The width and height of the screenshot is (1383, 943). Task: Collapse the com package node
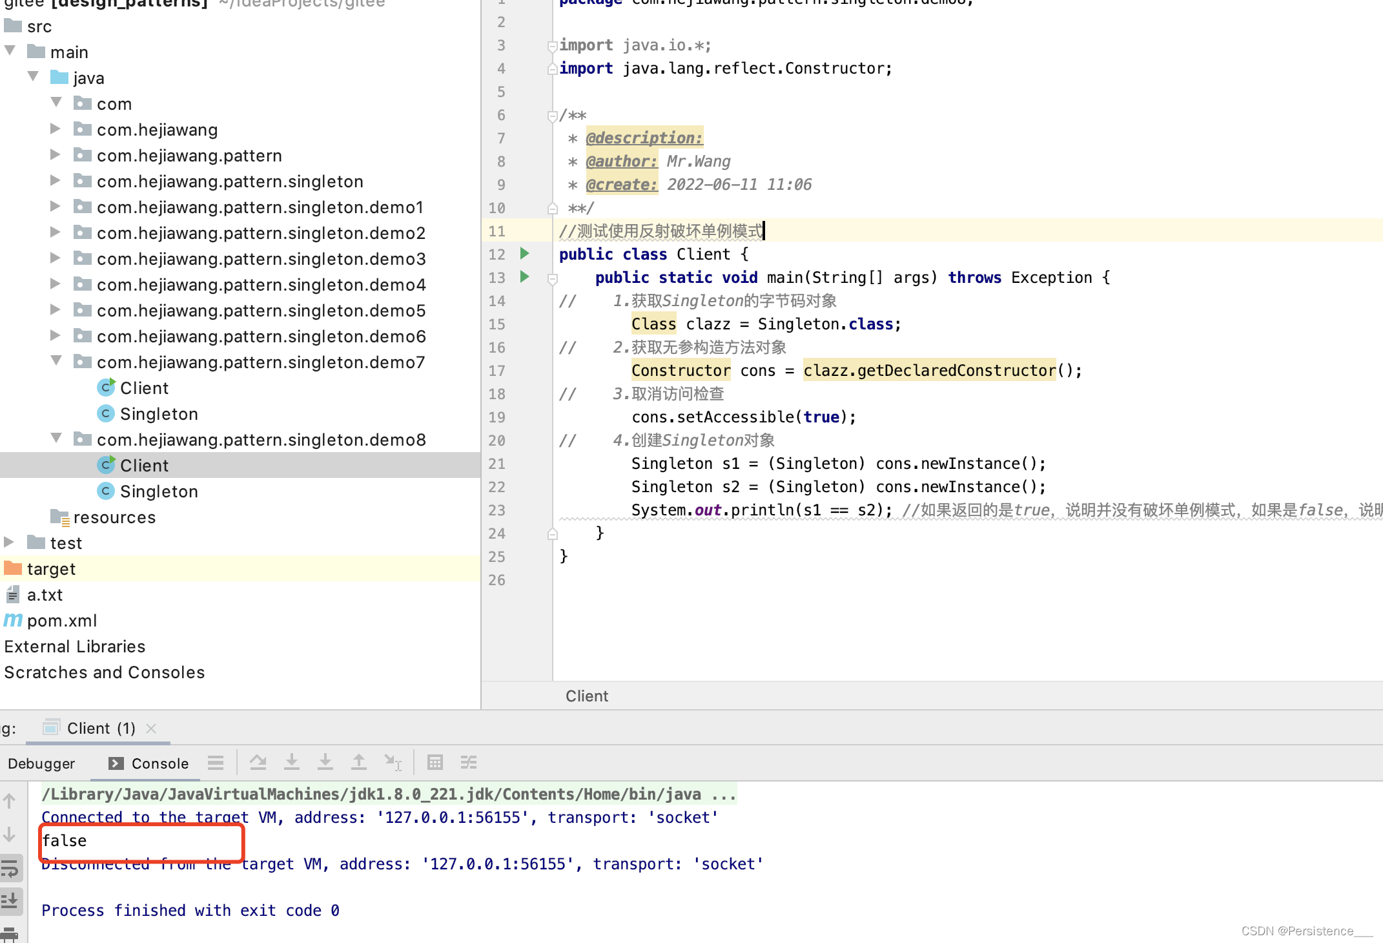click(x=57, y=103)
